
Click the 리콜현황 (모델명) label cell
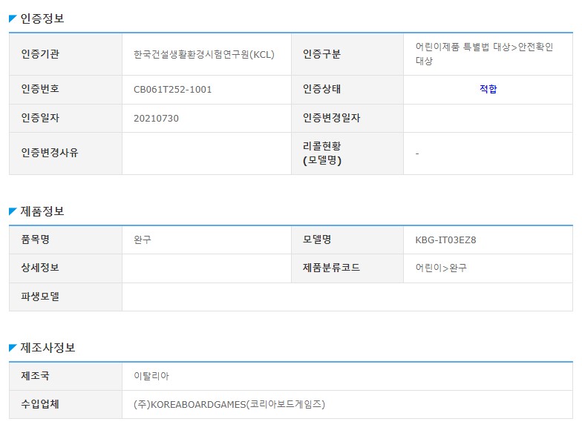tap(347, 153)
